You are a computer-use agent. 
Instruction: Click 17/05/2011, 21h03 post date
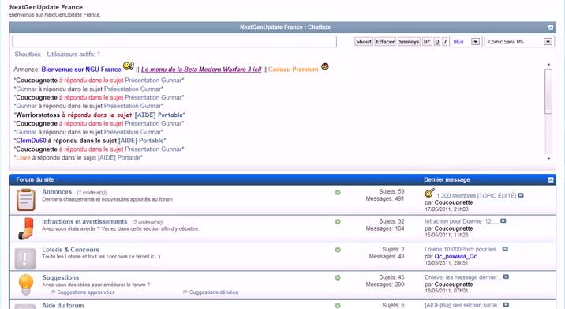pyautogui.click(x=446, y=209)
